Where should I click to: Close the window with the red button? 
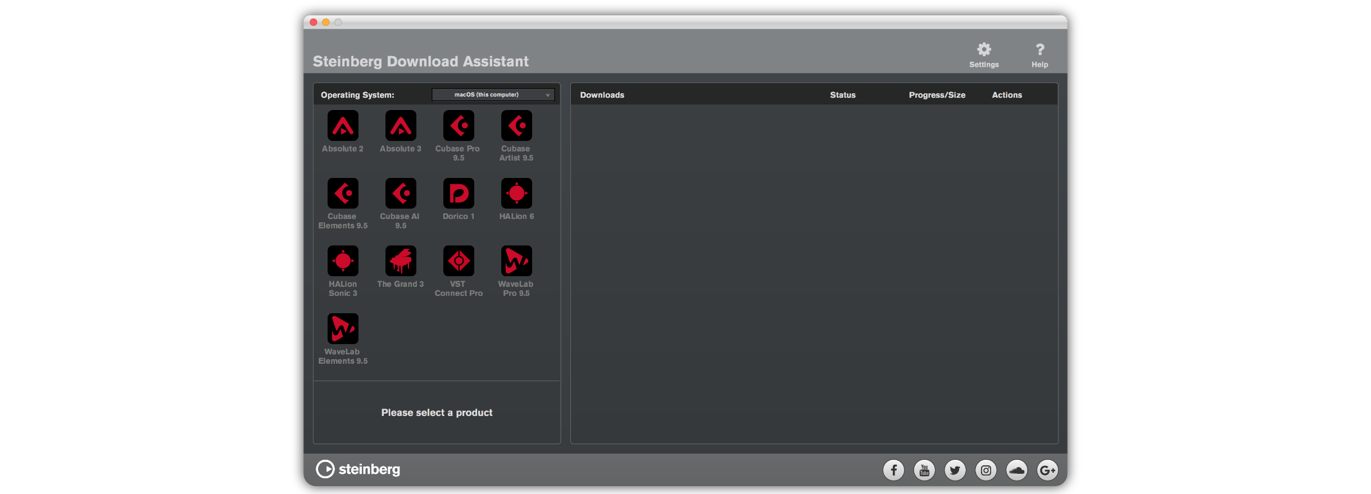click(x=314, y=22)
